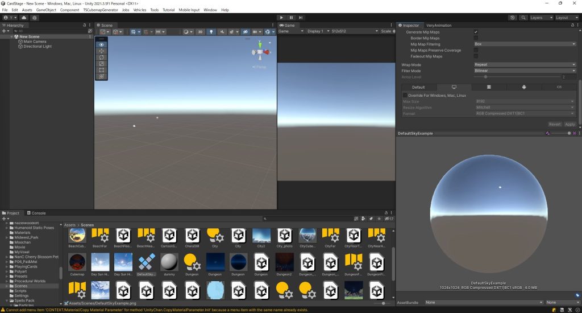Select the Cubemap asset thumbnail
Screen dimensions: 582x313
tap(77, 264)
